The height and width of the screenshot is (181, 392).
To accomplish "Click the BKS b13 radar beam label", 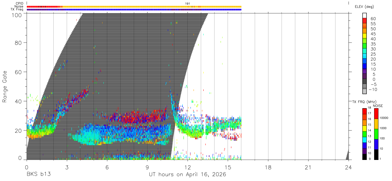I will [39, 175].
